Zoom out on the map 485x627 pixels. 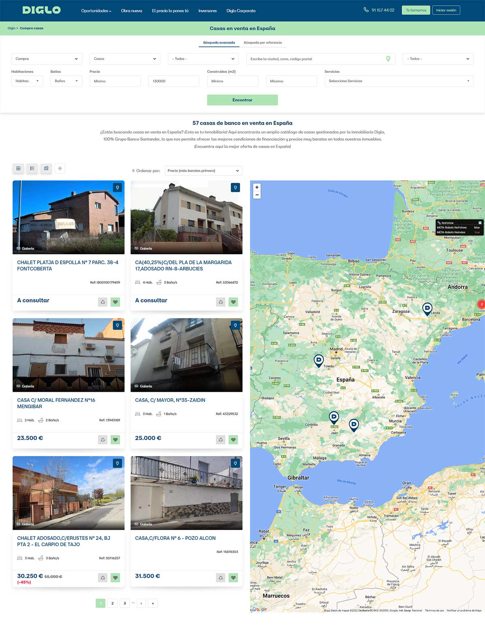pos(257,195)
